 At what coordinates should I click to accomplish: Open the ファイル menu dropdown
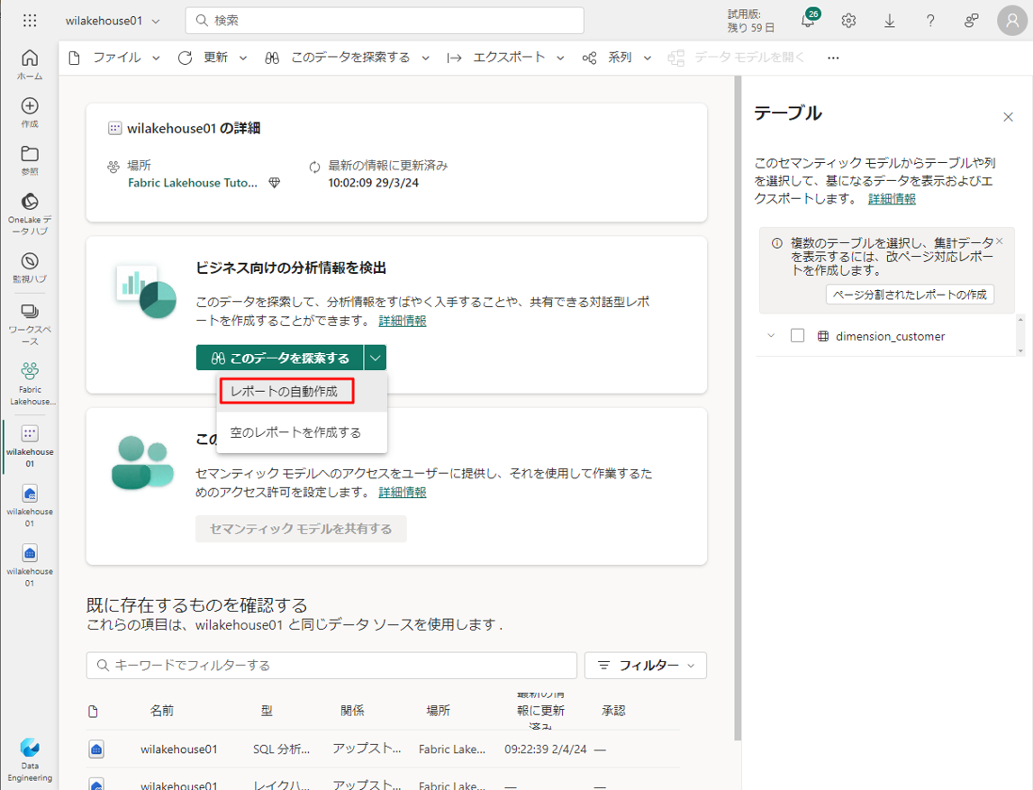tap(114, 58)
